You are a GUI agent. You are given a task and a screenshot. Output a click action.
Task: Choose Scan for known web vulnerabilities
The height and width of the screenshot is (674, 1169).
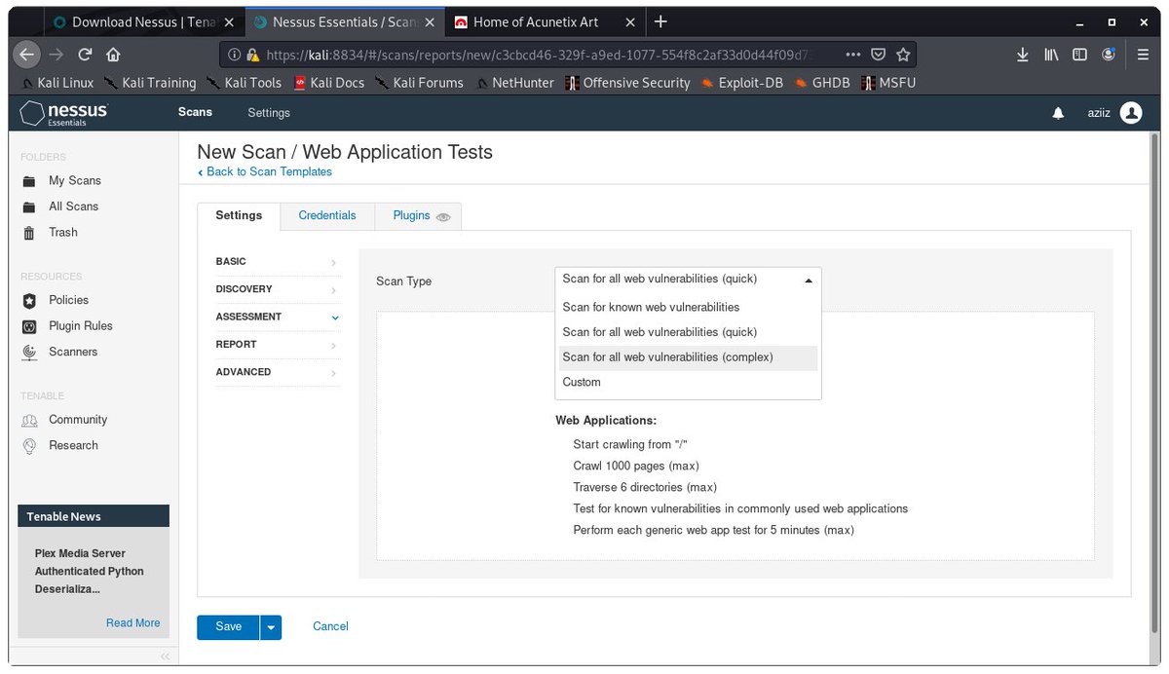(x=688, y=307)
